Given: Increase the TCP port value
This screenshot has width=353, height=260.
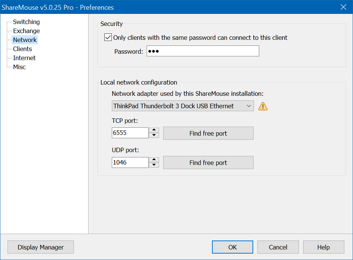Looking at the screenshot, I should tap(154, 130).
